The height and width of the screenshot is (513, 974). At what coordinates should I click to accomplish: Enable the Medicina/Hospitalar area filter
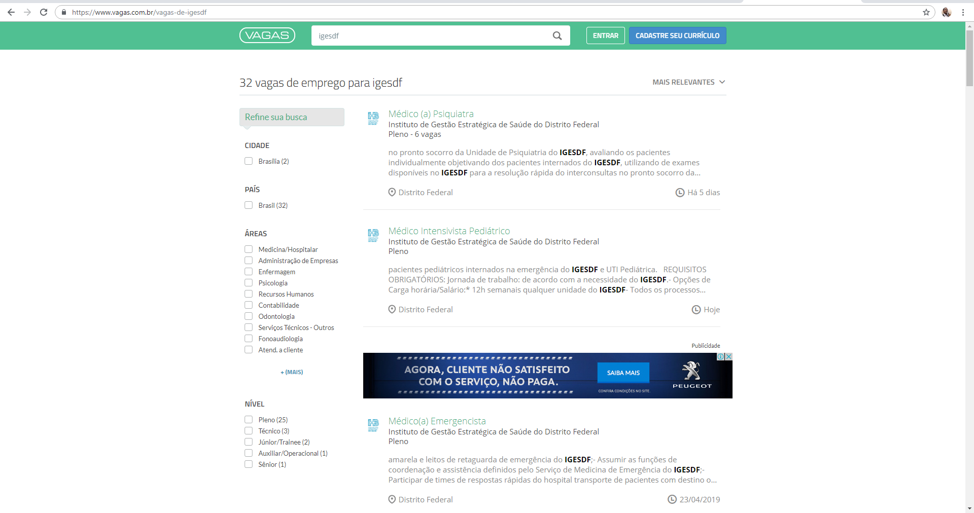249,249
